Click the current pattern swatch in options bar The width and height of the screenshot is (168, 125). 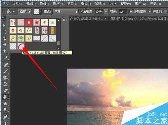36,12
